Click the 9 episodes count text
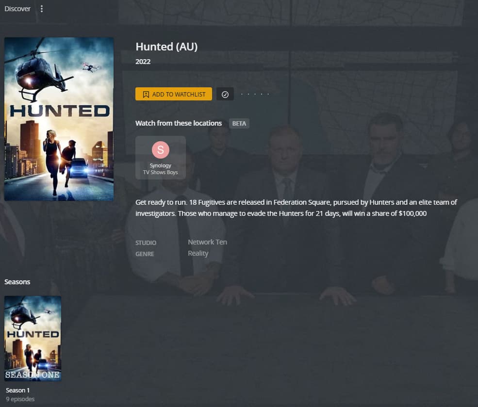The height and width of the screenshot is (407, 478). 20,399
